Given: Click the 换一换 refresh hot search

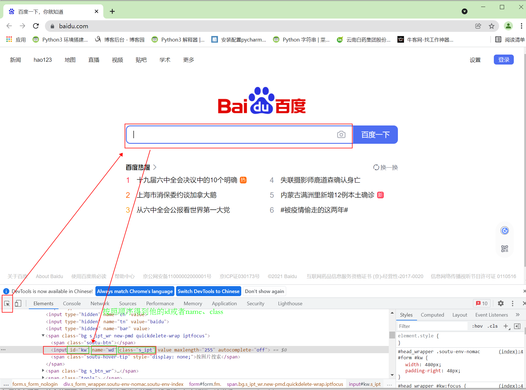Looking at the screenshot, I should click(386, 167).
